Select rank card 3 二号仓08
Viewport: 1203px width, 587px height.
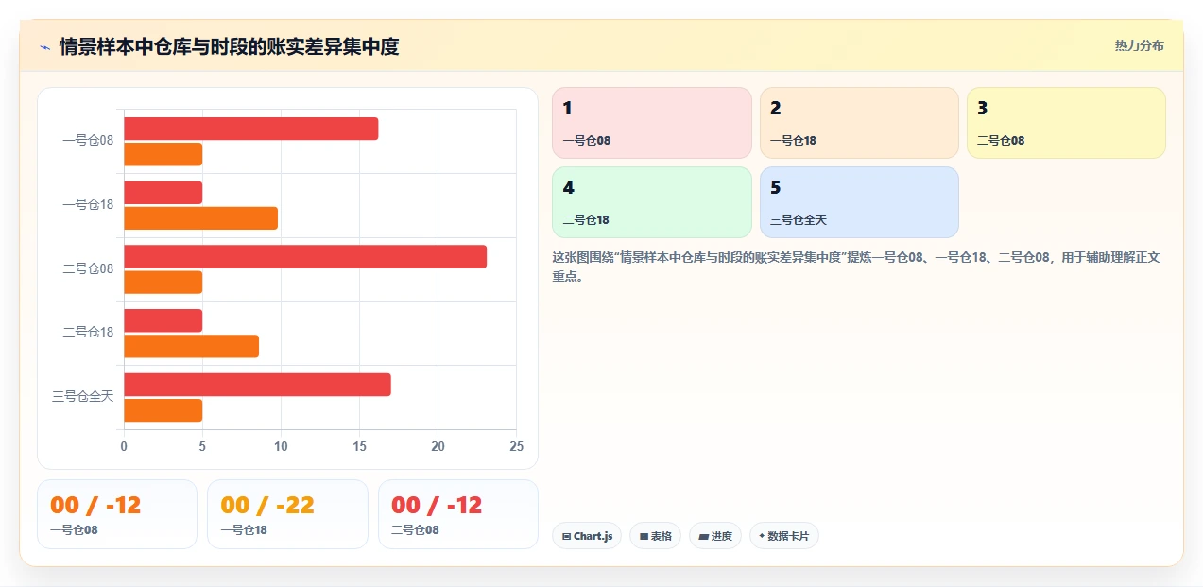1066,123
